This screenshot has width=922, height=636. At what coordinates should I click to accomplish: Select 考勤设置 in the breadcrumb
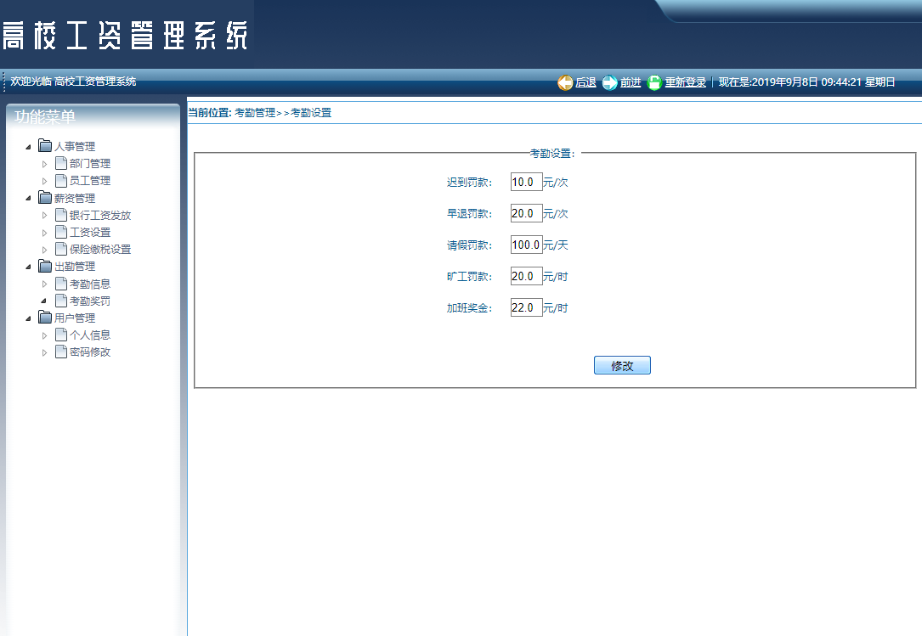coord(311,111)
